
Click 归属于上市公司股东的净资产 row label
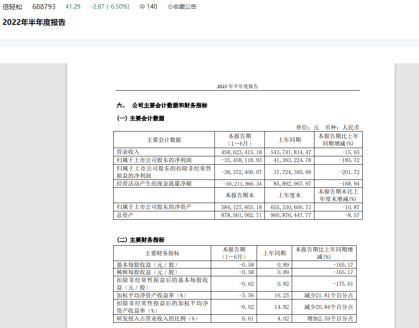(154, 207)
